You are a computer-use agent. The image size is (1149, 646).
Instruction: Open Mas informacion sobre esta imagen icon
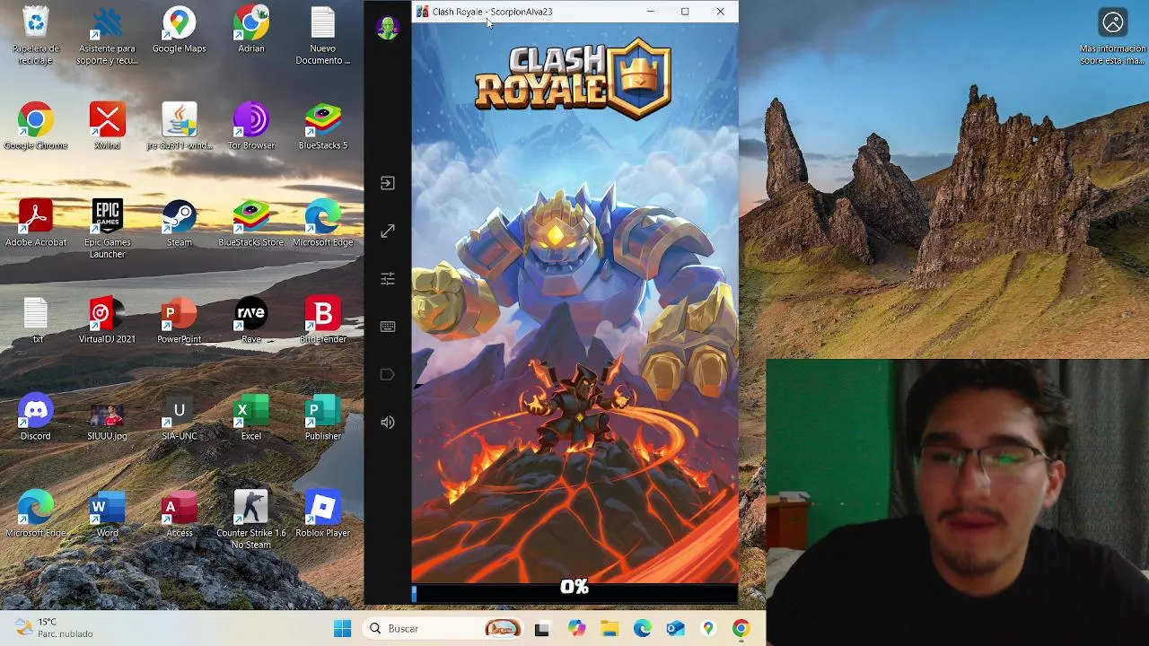click(1113, 37)
